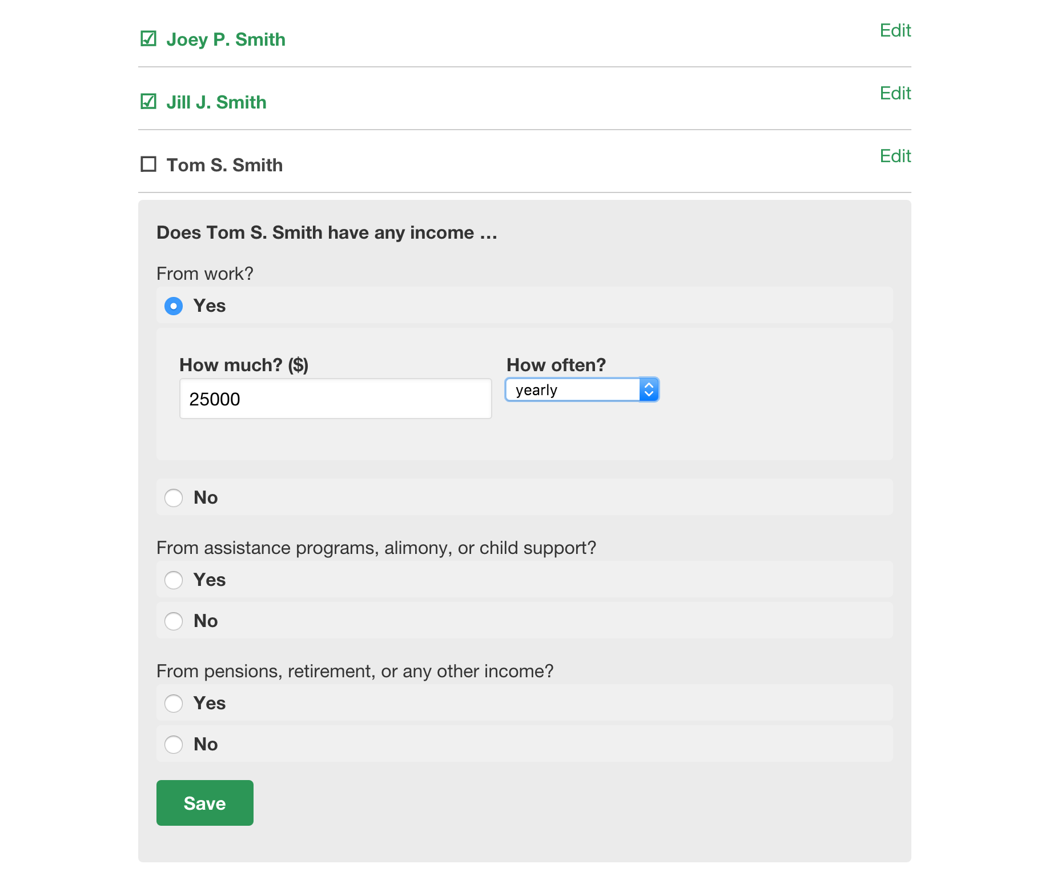The image size is (1053, 884).
Task: Click the empty checkbox beside Tom S. Smith
Action: 148,164
